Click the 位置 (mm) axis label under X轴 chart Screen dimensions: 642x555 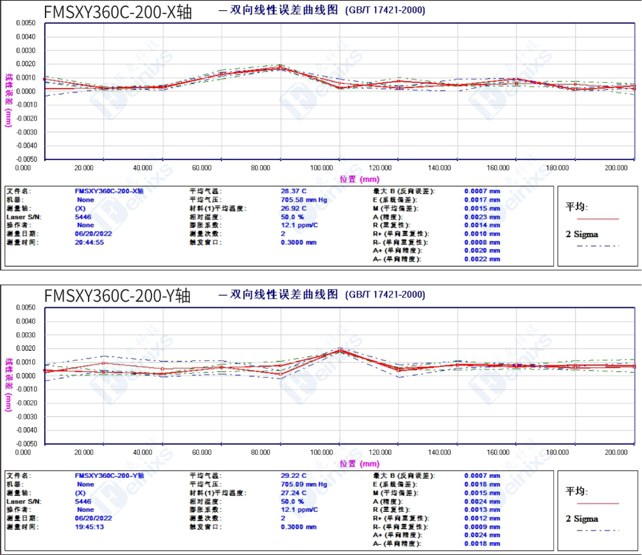tap(360, 179)
